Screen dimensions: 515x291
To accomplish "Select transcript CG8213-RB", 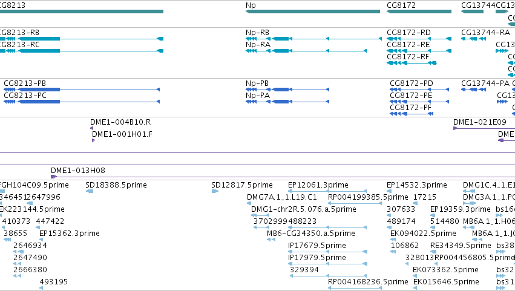I will click(x=82, y=39).
